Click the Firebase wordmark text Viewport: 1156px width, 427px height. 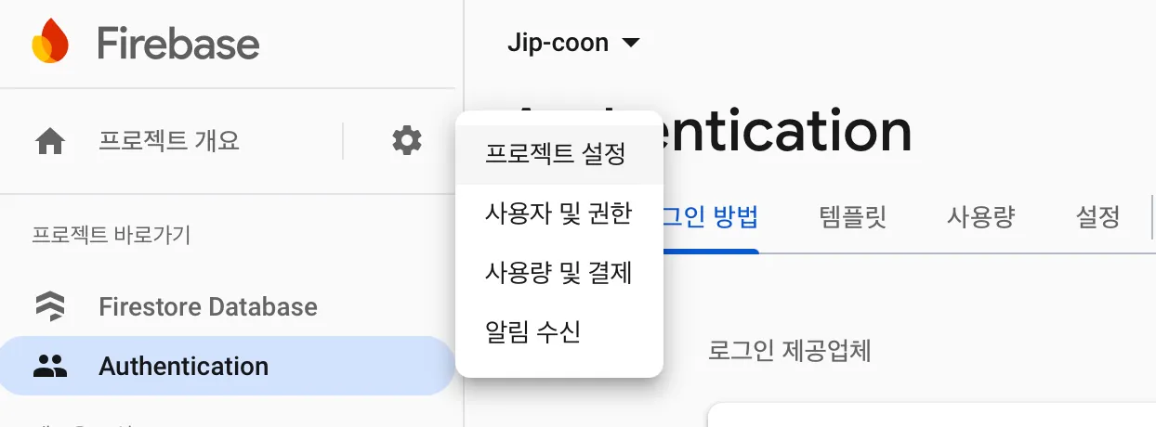[x=178, y=43]
